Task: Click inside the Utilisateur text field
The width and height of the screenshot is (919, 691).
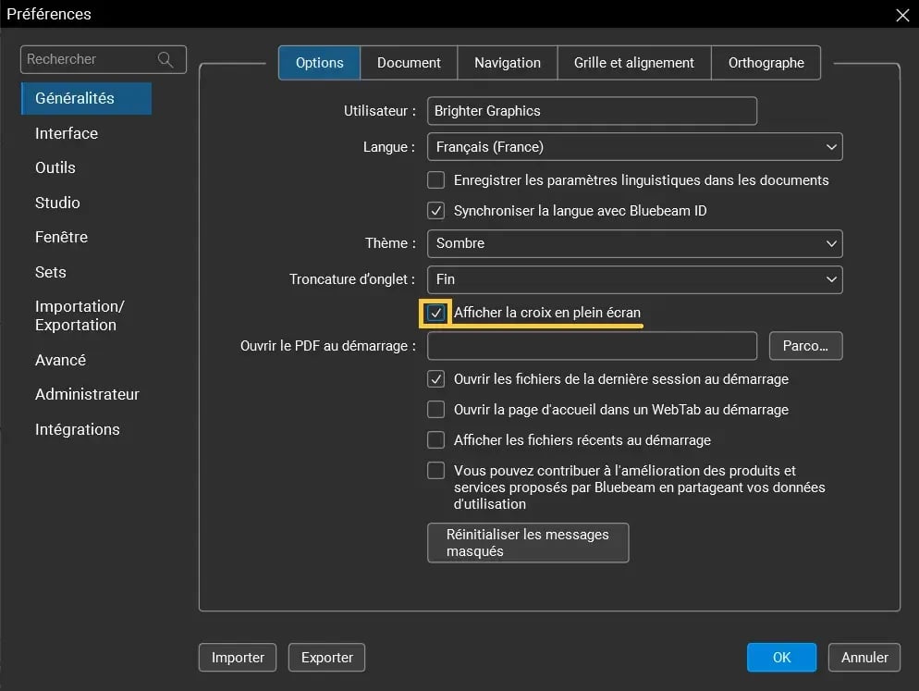Action: tap(592, 111)
